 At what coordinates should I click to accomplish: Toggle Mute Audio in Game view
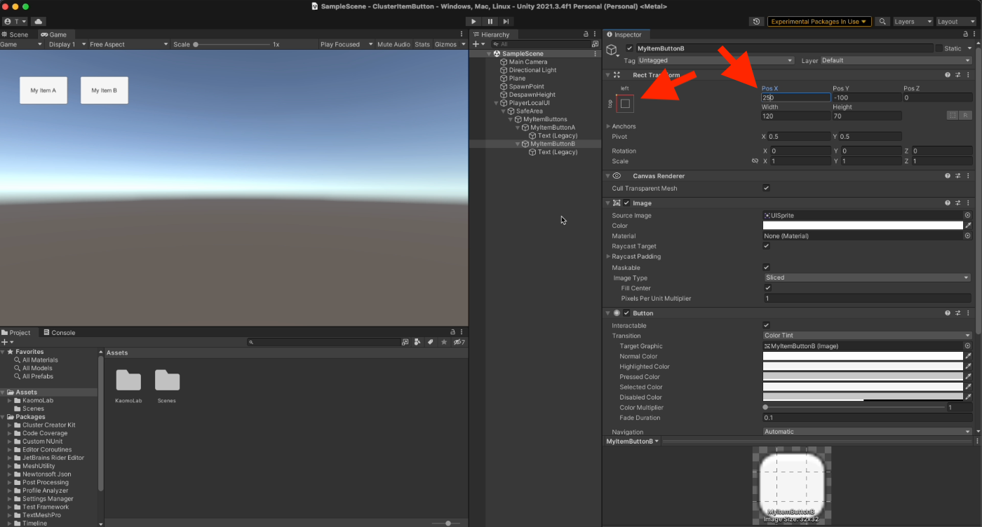(x=394, y=44)
